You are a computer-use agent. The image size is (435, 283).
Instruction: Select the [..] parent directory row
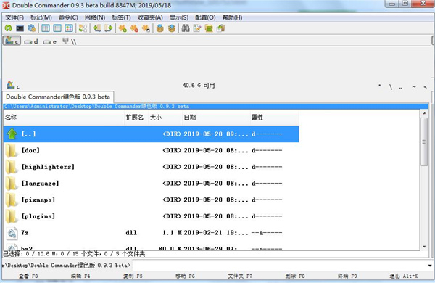point(152,134)
